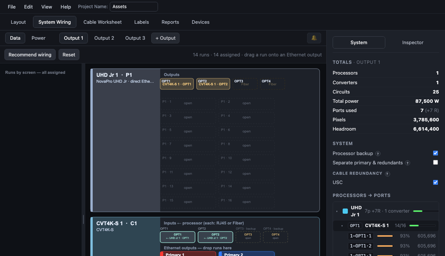Open the Reports tab

170,22
